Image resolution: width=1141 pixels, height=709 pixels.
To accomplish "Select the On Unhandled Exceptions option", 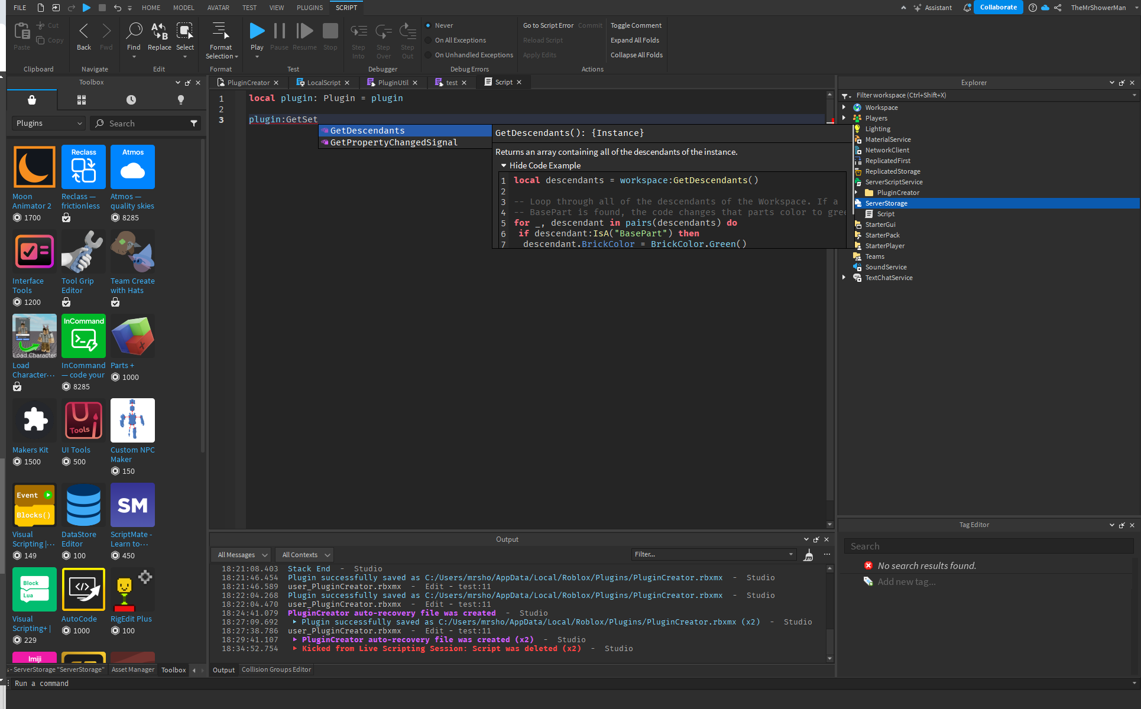I will click(x=469, y=55).
